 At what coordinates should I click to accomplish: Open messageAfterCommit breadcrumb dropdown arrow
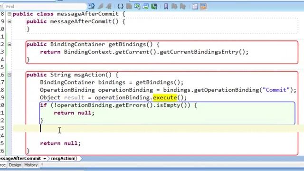click(x=45, y=159)
